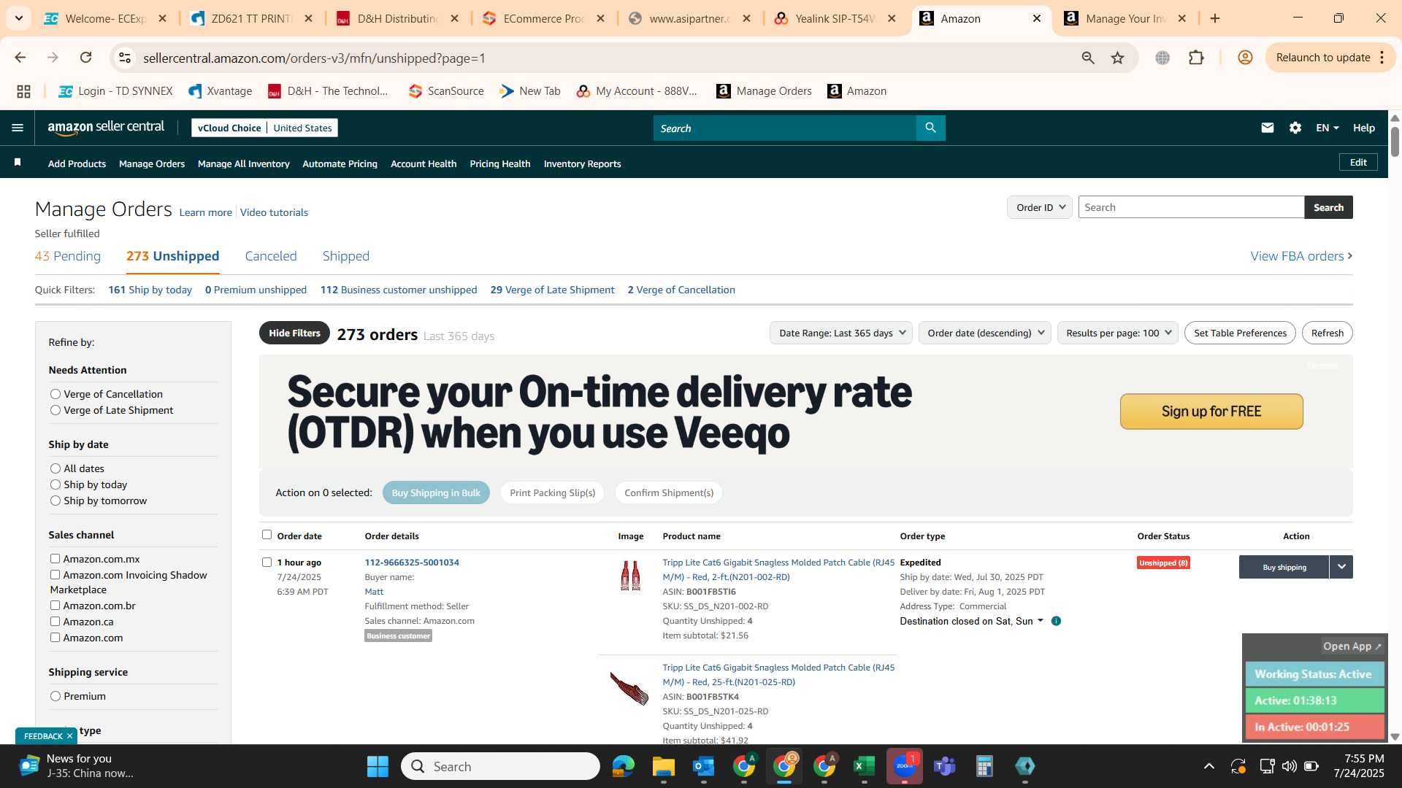Open the mail messages icon
Viewport: 1402px width, 788px height.
[x=1268, y=128]
